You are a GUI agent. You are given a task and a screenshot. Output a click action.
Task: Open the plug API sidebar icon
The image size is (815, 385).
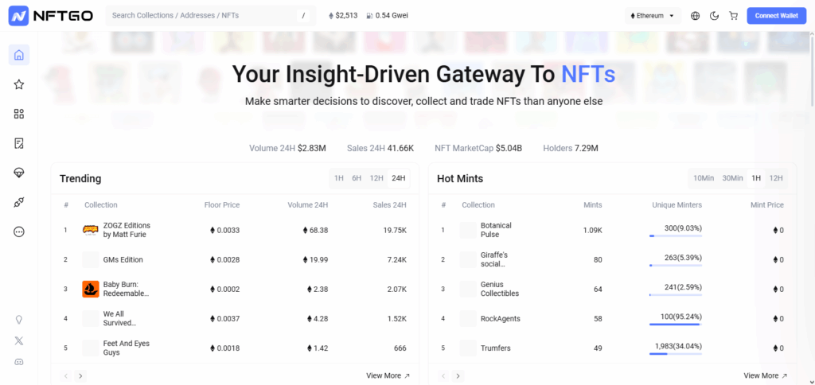[x=19, y=203]
